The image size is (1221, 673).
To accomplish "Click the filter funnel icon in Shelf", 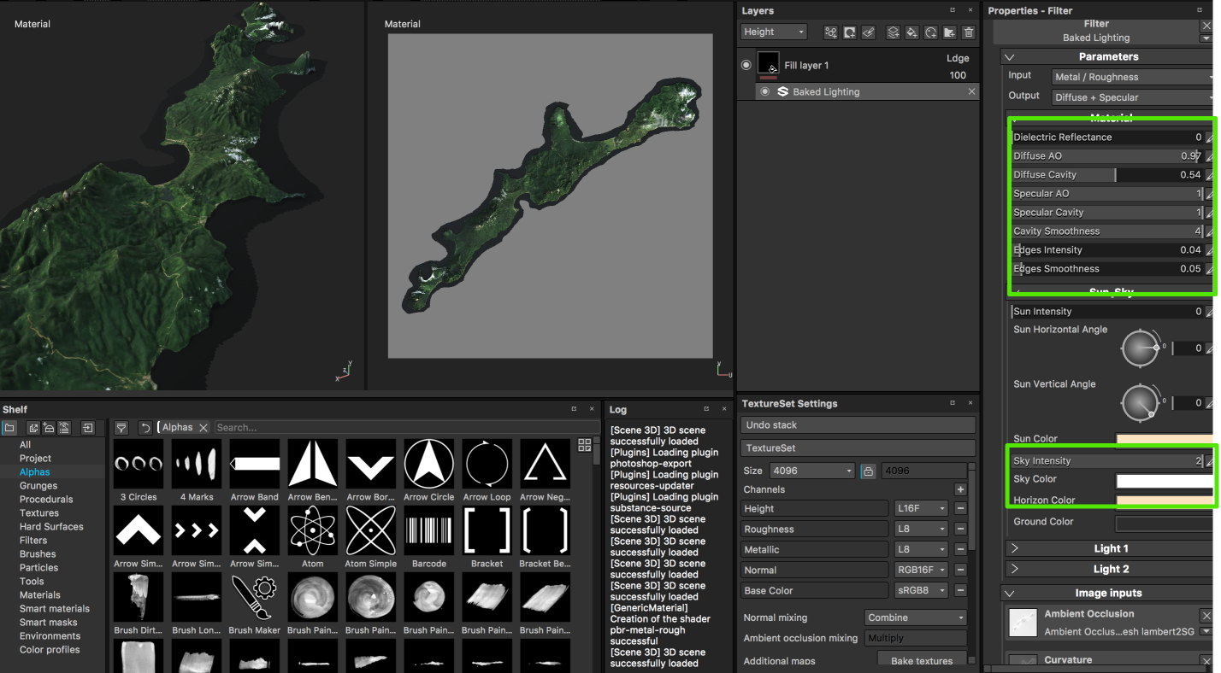I will [x=121, y=427].
